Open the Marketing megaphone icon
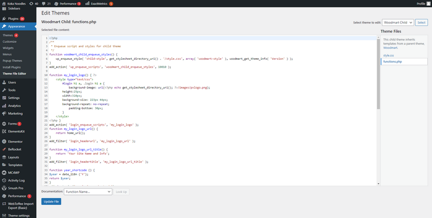This screenshot has height=218, width=432. click(x=4, y=113)
